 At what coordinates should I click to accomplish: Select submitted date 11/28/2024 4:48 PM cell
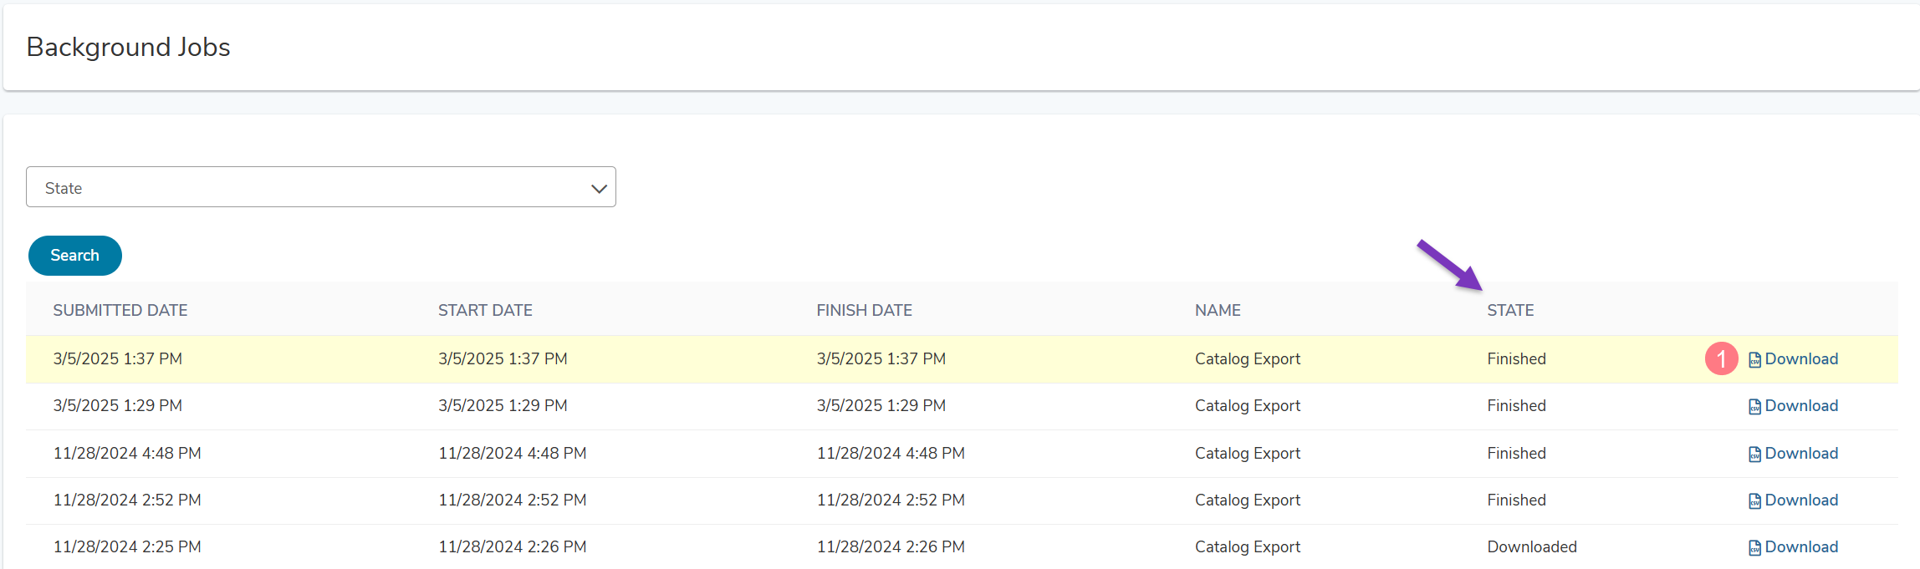[x=127, y=453]
